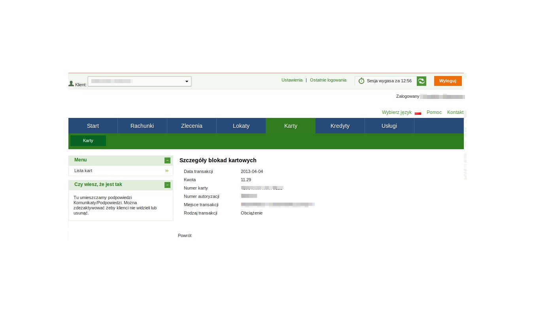Click the Zalogowany label
Viewport: 535px width, 313px height.
pyautogui.click(x=408, y=96)
